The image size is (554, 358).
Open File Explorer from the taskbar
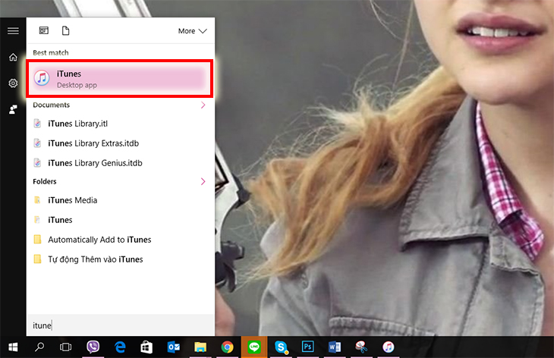pos(200,347)
